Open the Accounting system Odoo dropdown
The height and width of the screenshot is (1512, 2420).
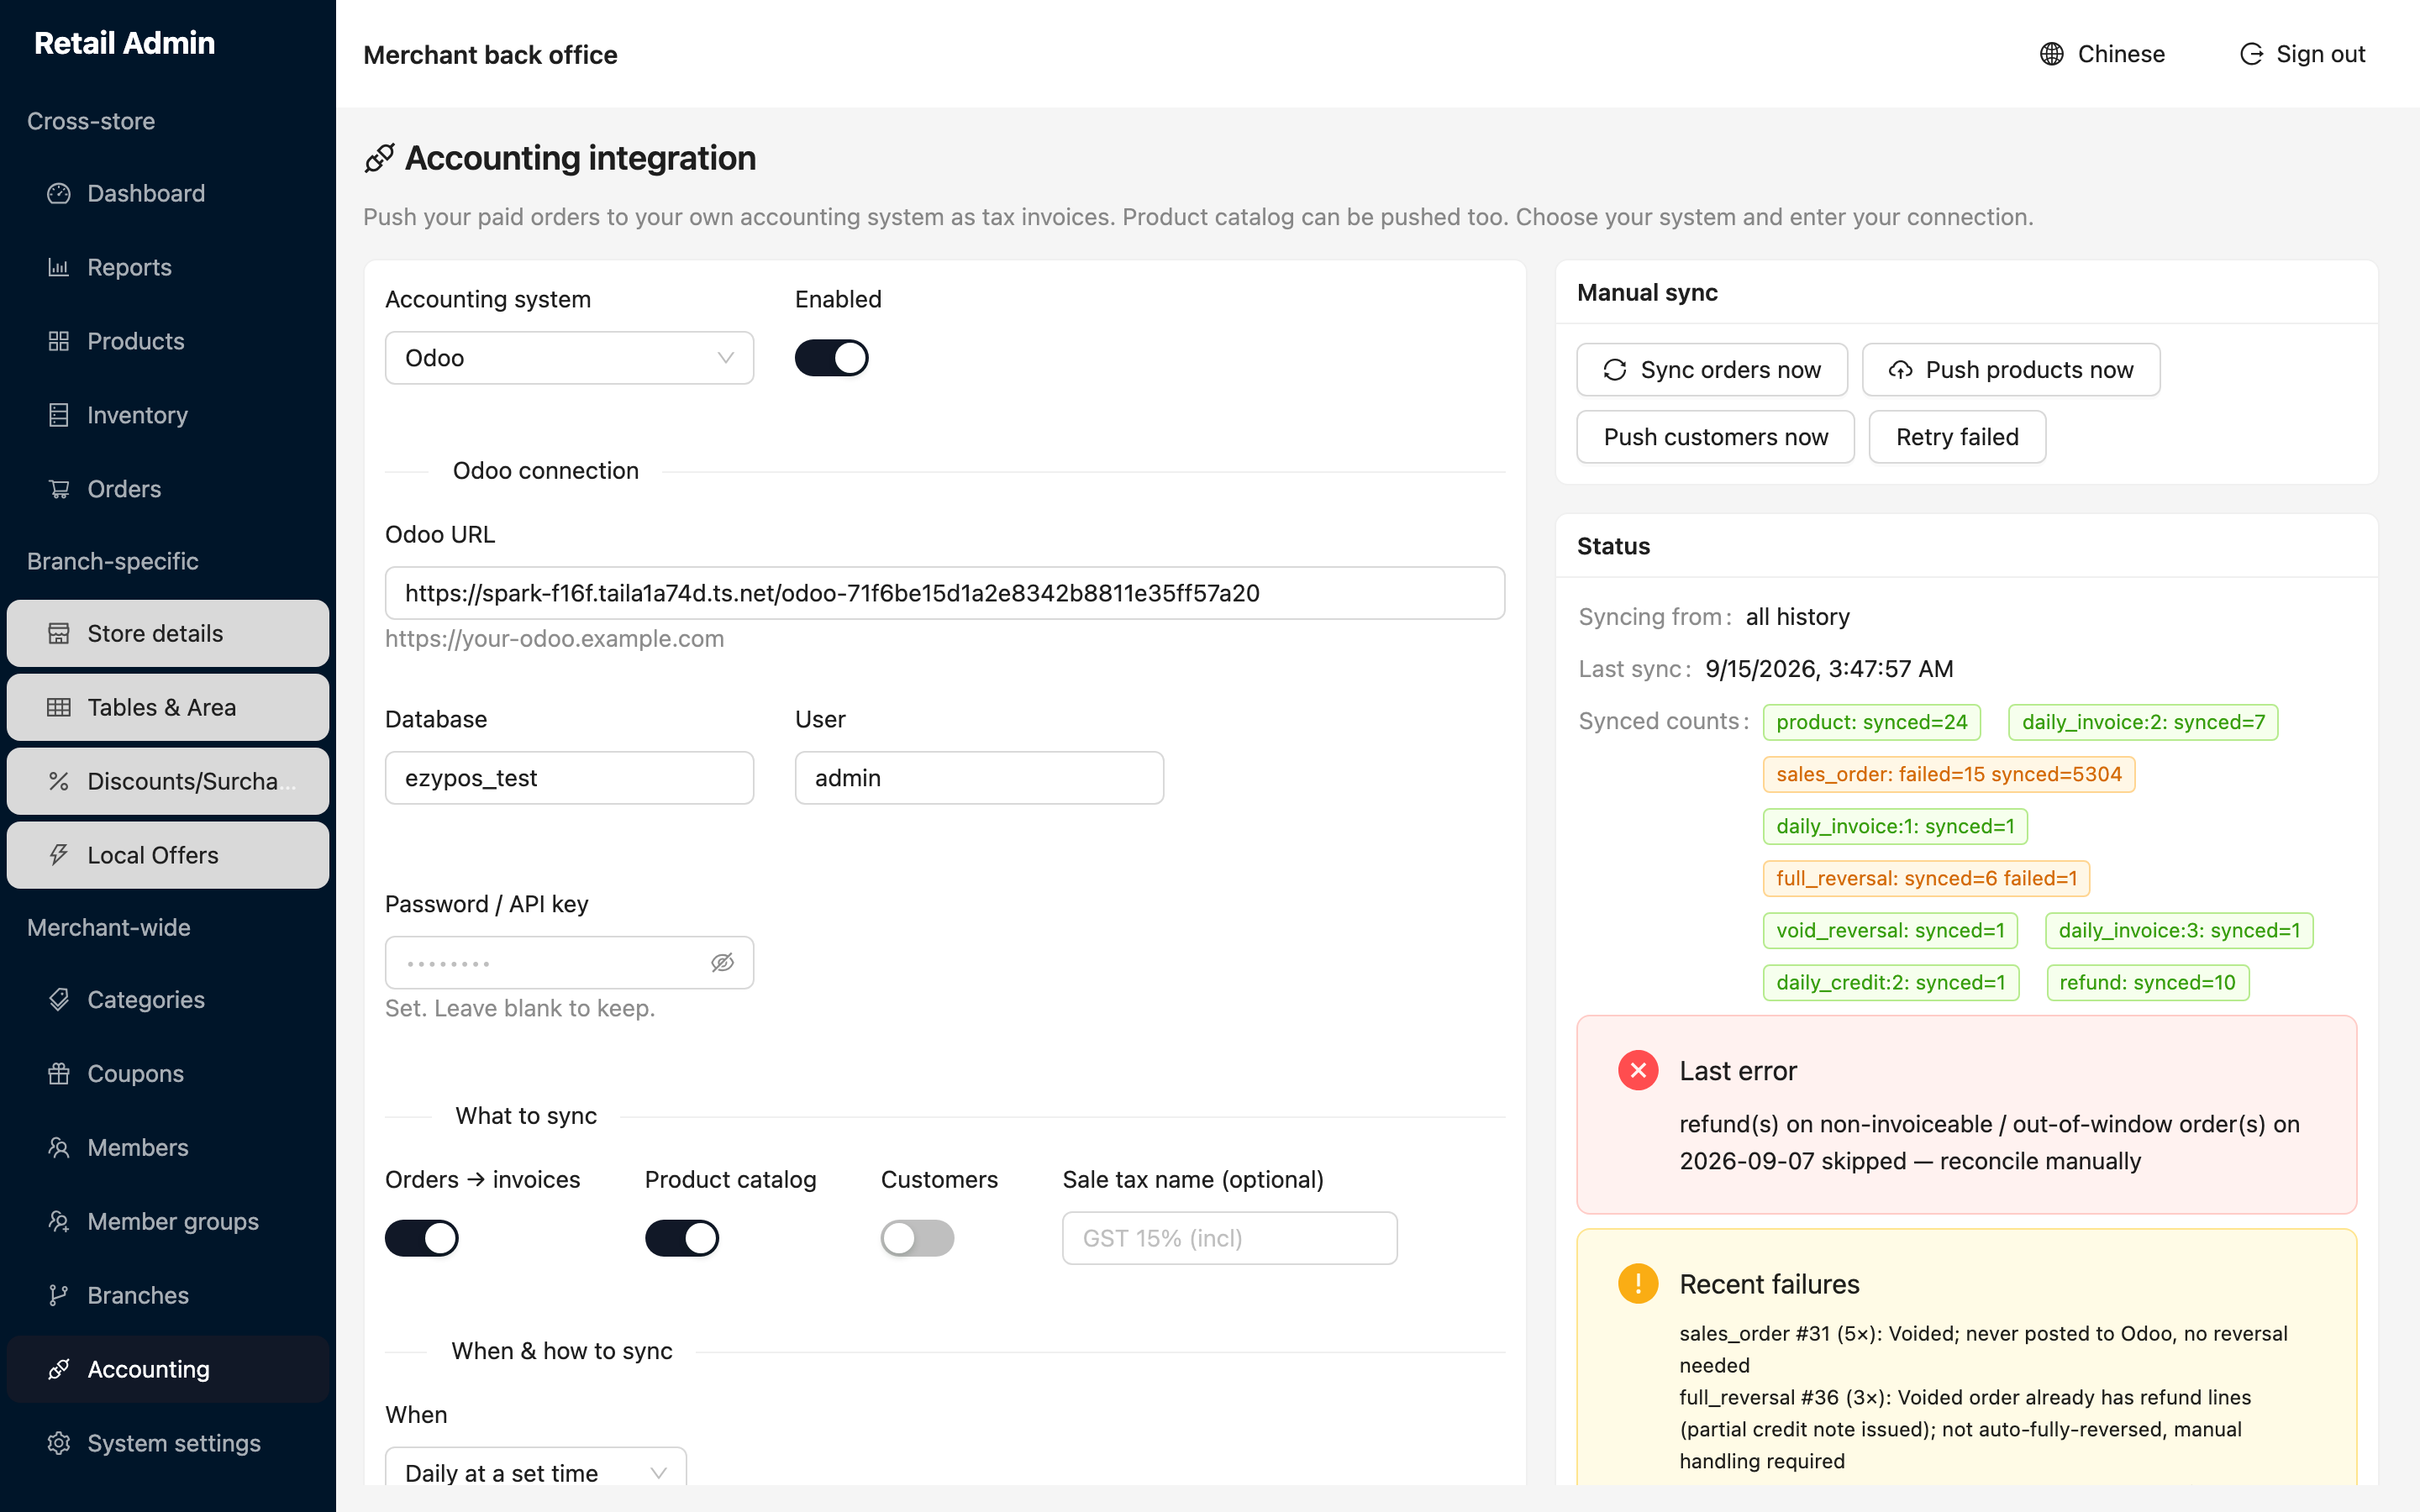coord(569,358)
